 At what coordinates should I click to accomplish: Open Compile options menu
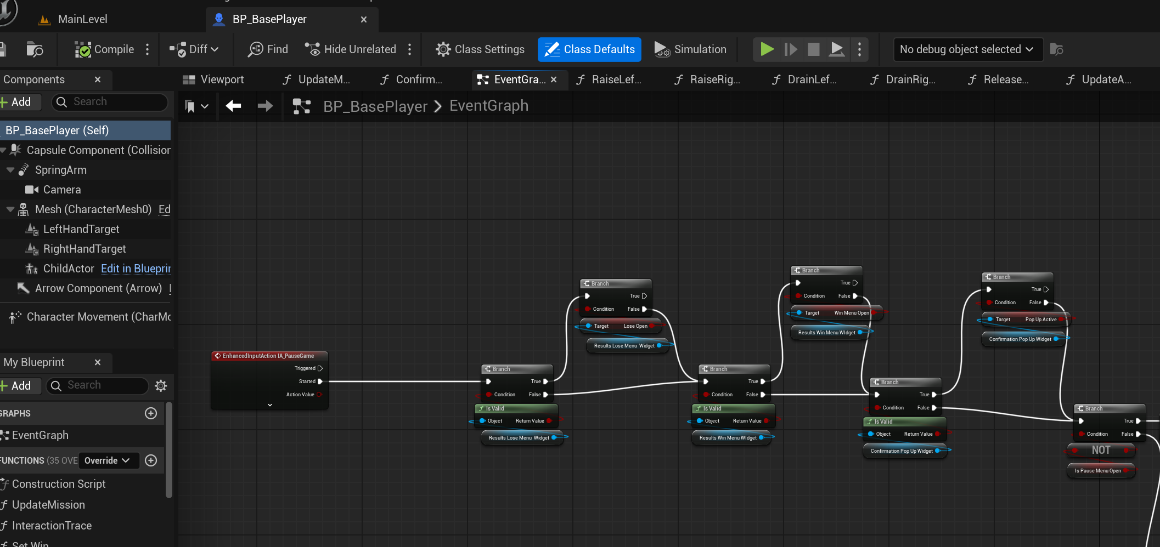(148, 49)
